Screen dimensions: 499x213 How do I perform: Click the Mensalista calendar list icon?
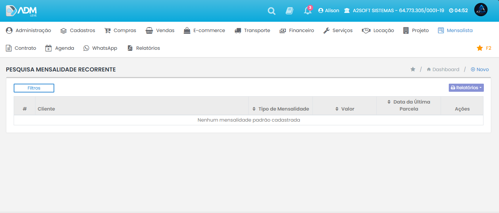click(x=441, y=30)
